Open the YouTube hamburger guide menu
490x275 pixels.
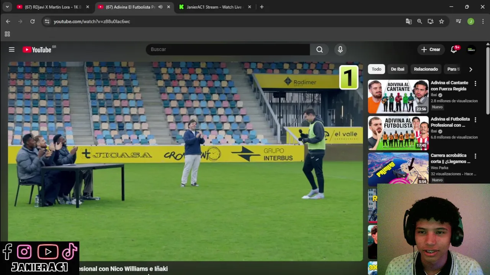[11, 50]
